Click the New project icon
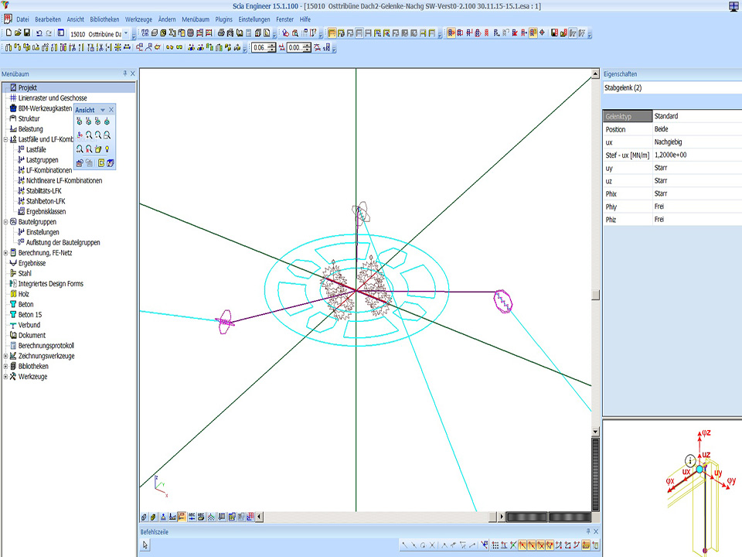Image resolution: width=742 pixels, height=557 pixels. [8, 33]
